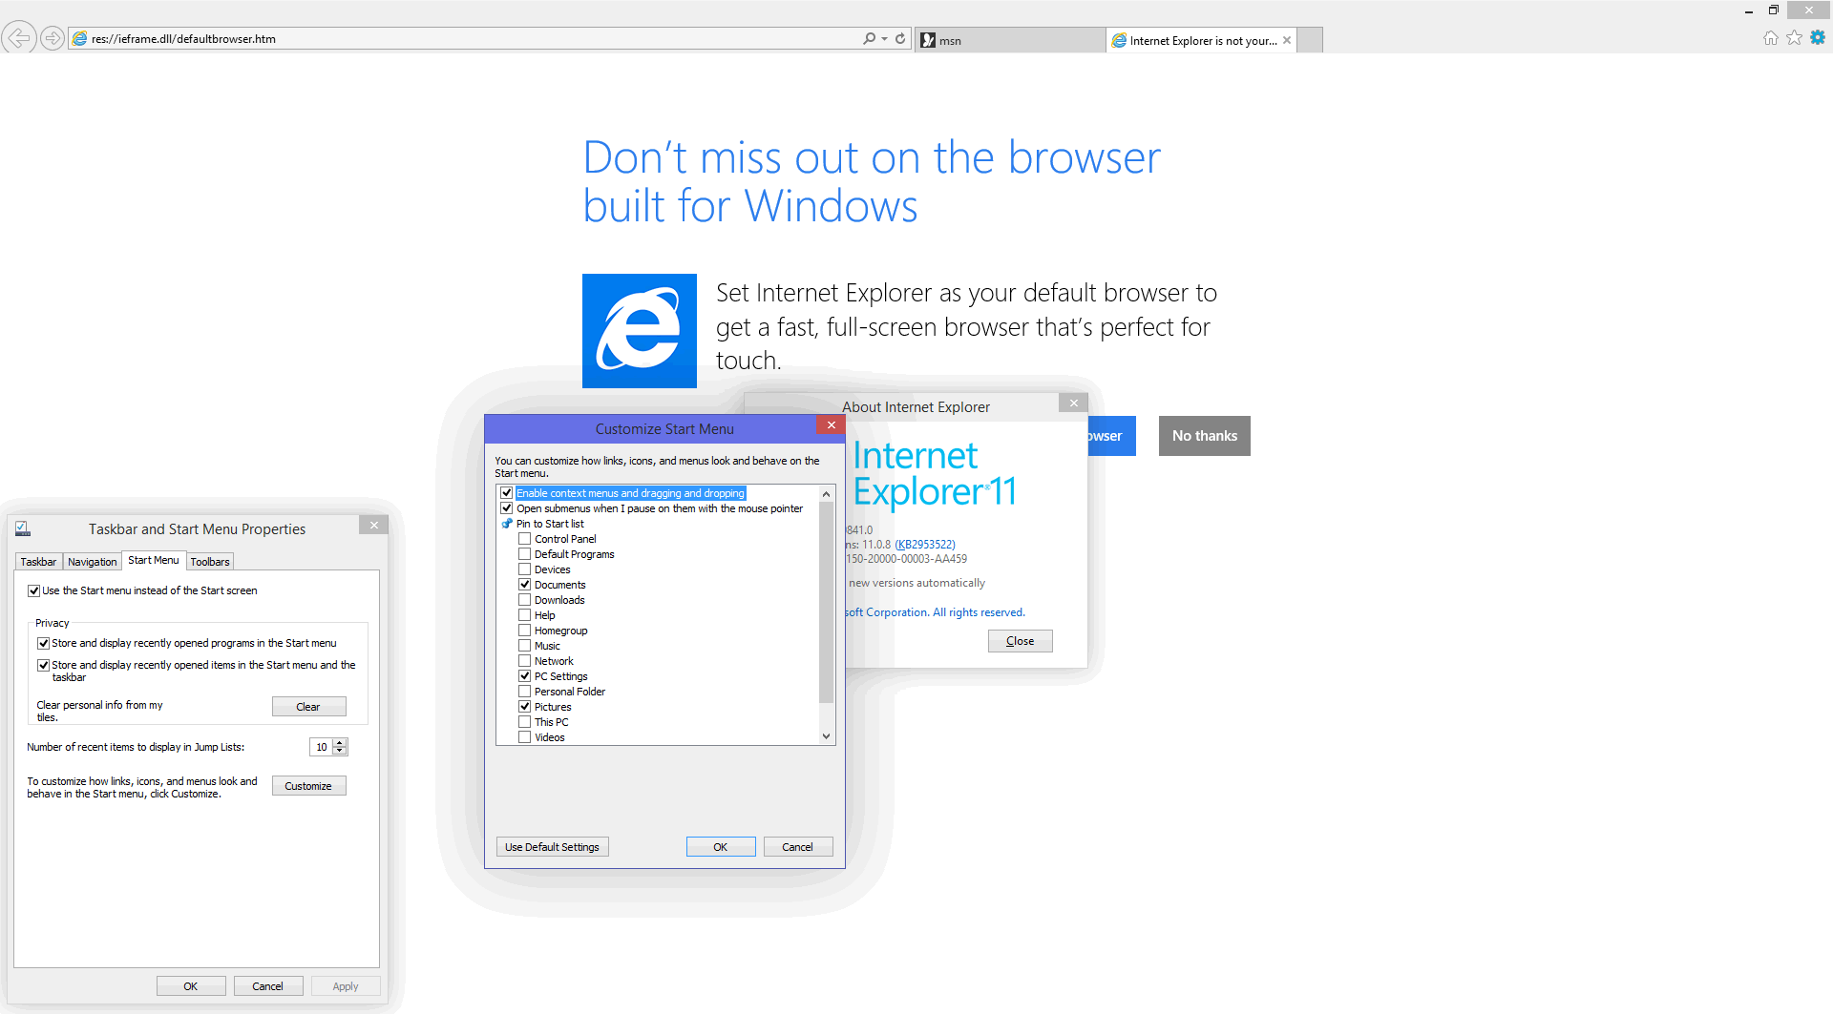Check the Personal Folder option

coord(524,692)
